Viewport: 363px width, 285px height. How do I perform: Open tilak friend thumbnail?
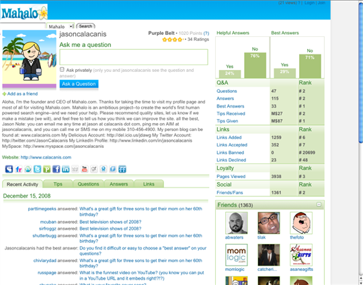(x=269, y=223)
